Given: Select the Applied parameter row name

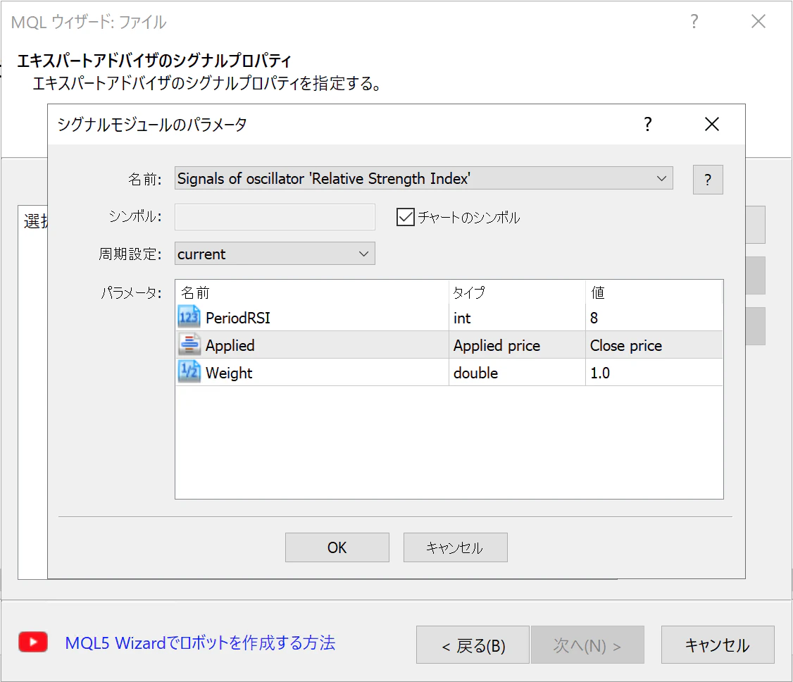Looking at the screenshot, I should 230,345.
